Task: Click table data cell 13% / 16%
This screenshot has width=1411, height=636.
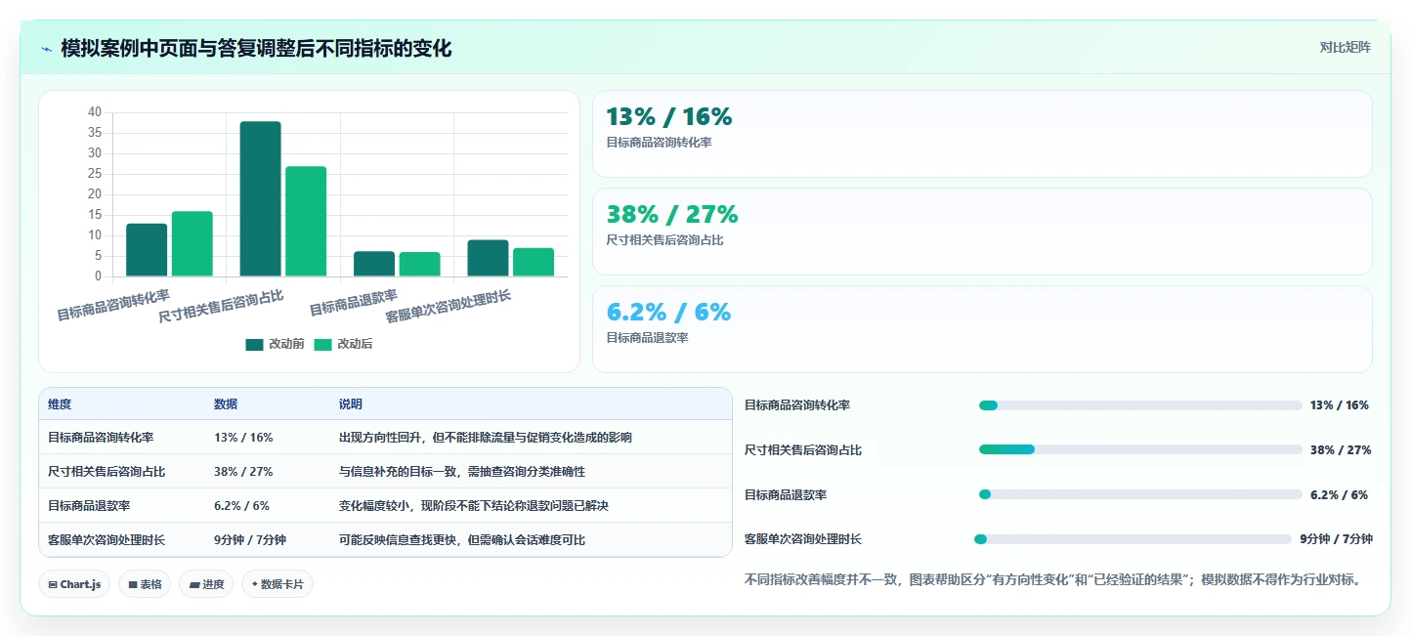Action: pyautogui.click(x=243, y=438)
